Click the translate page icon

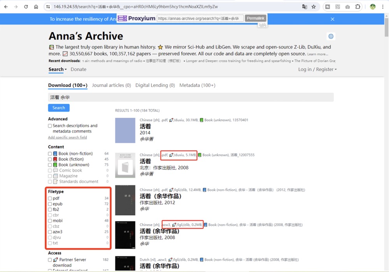click(x=305, y=7)
